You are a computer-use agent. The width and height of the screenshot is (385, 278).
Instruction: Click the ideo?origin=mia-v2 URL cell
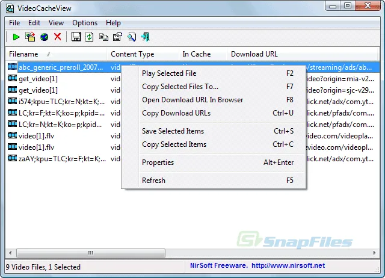[340, 79]
